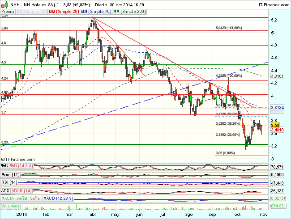The height and width of the screenshot is (219, 291).
Task: Click the 4,2855 (100,00%) Fibonacci level label
Action: click(229, 76)
